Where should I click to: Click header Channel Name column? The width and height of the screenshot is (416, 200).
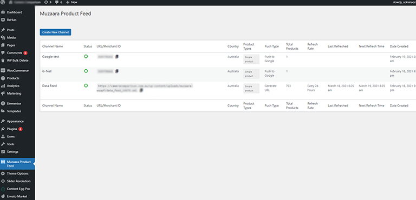(x=53, y=46)
